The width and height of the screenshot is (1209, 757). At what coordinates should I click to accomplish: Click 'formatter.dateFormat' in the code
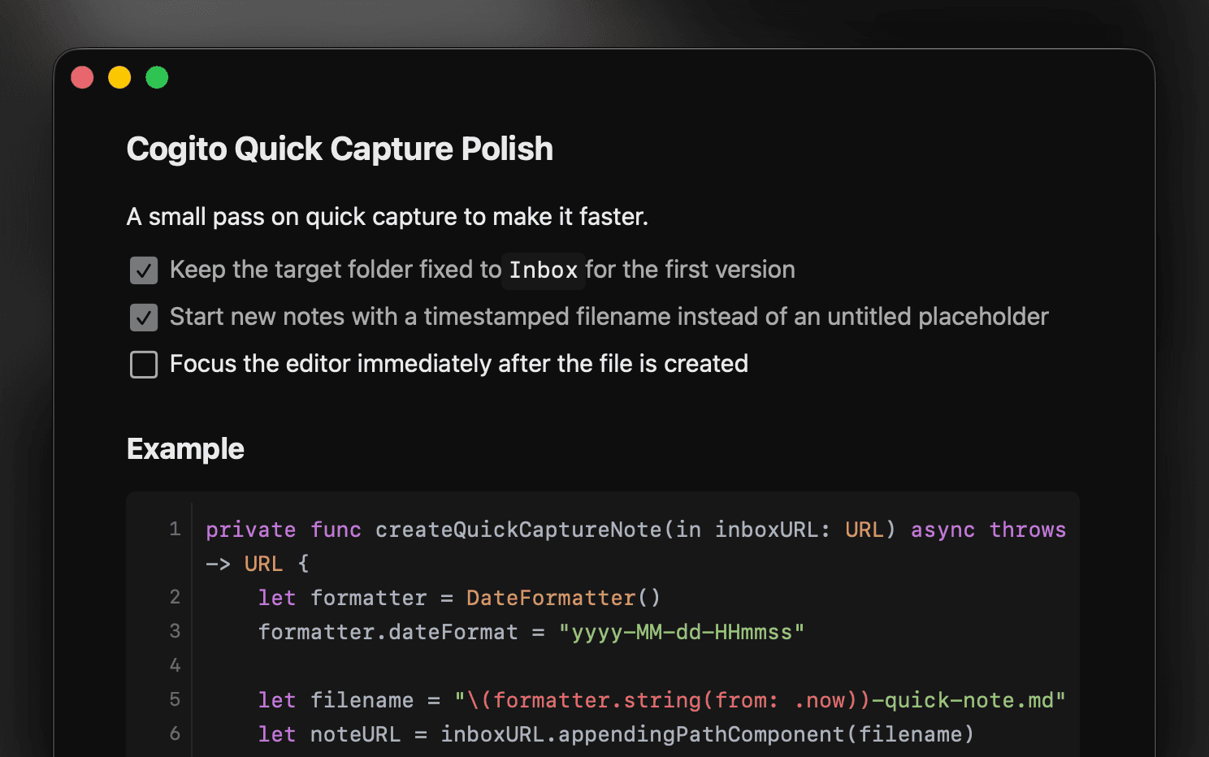coord(388,632)
